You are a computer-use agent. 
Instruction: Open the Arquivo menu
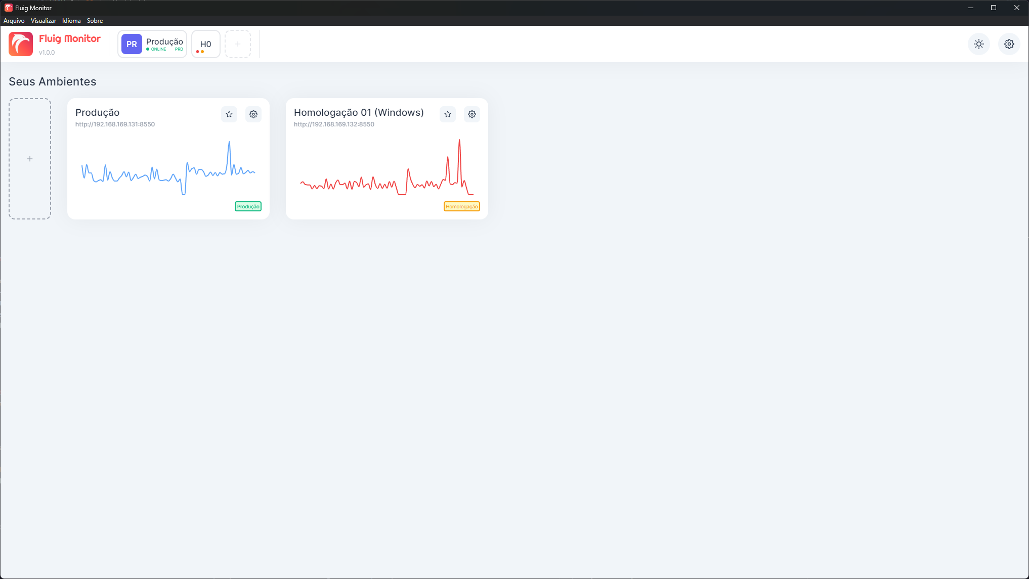pos(14,21)
